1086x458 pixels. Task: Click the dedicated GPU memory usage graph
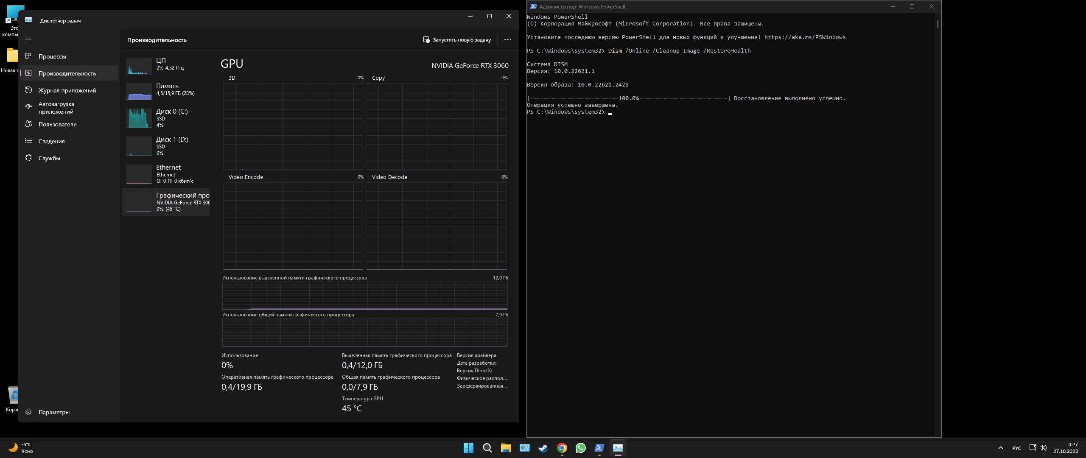coord(365,296)
